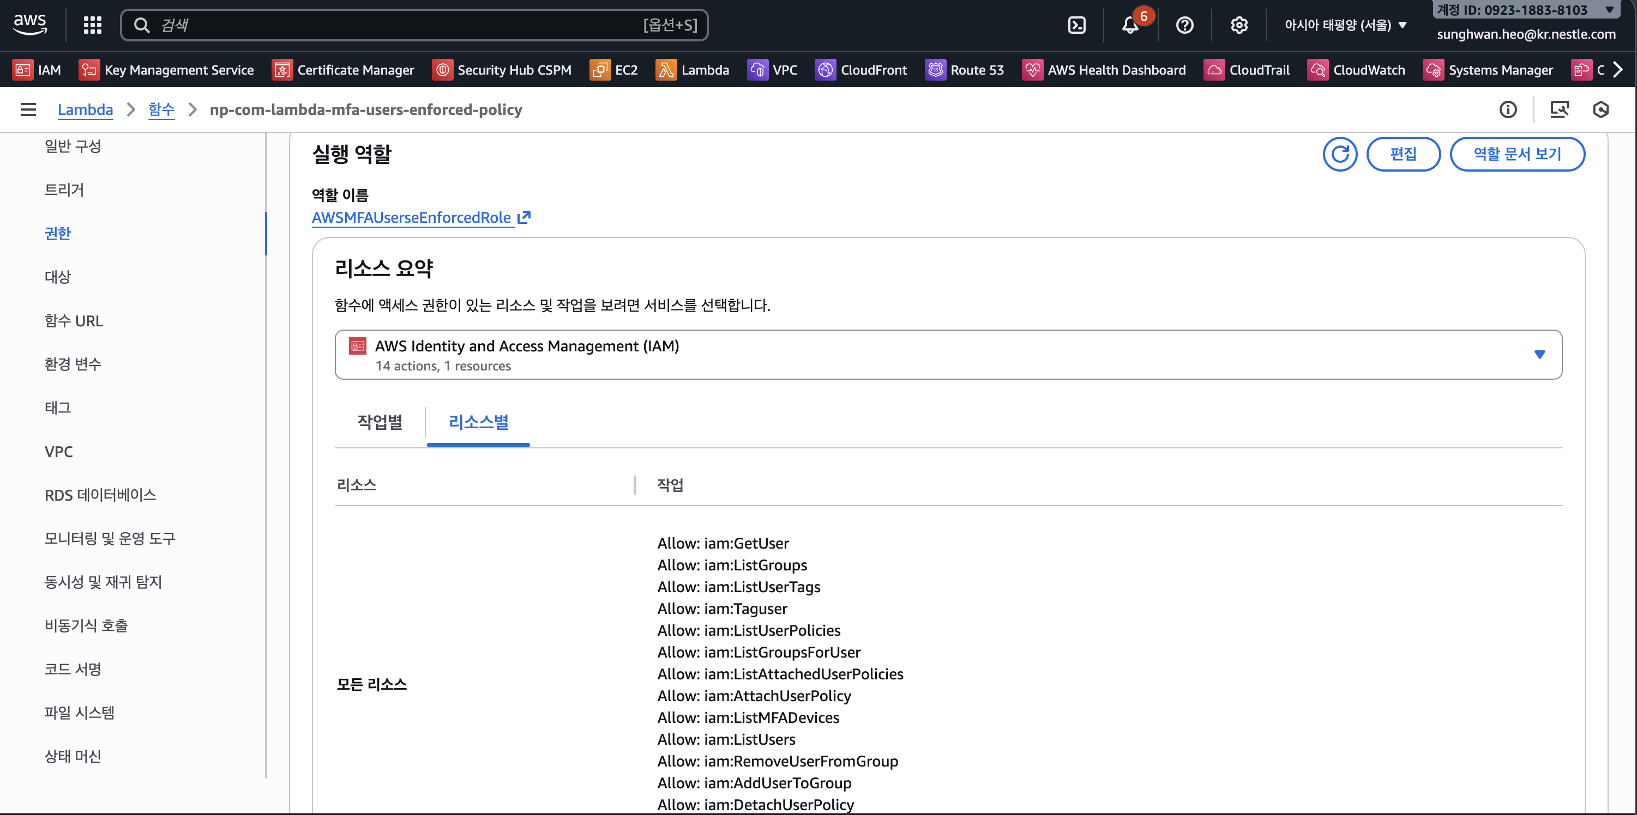
Task: Open the notifications bell
Action: pos(1130,26)
